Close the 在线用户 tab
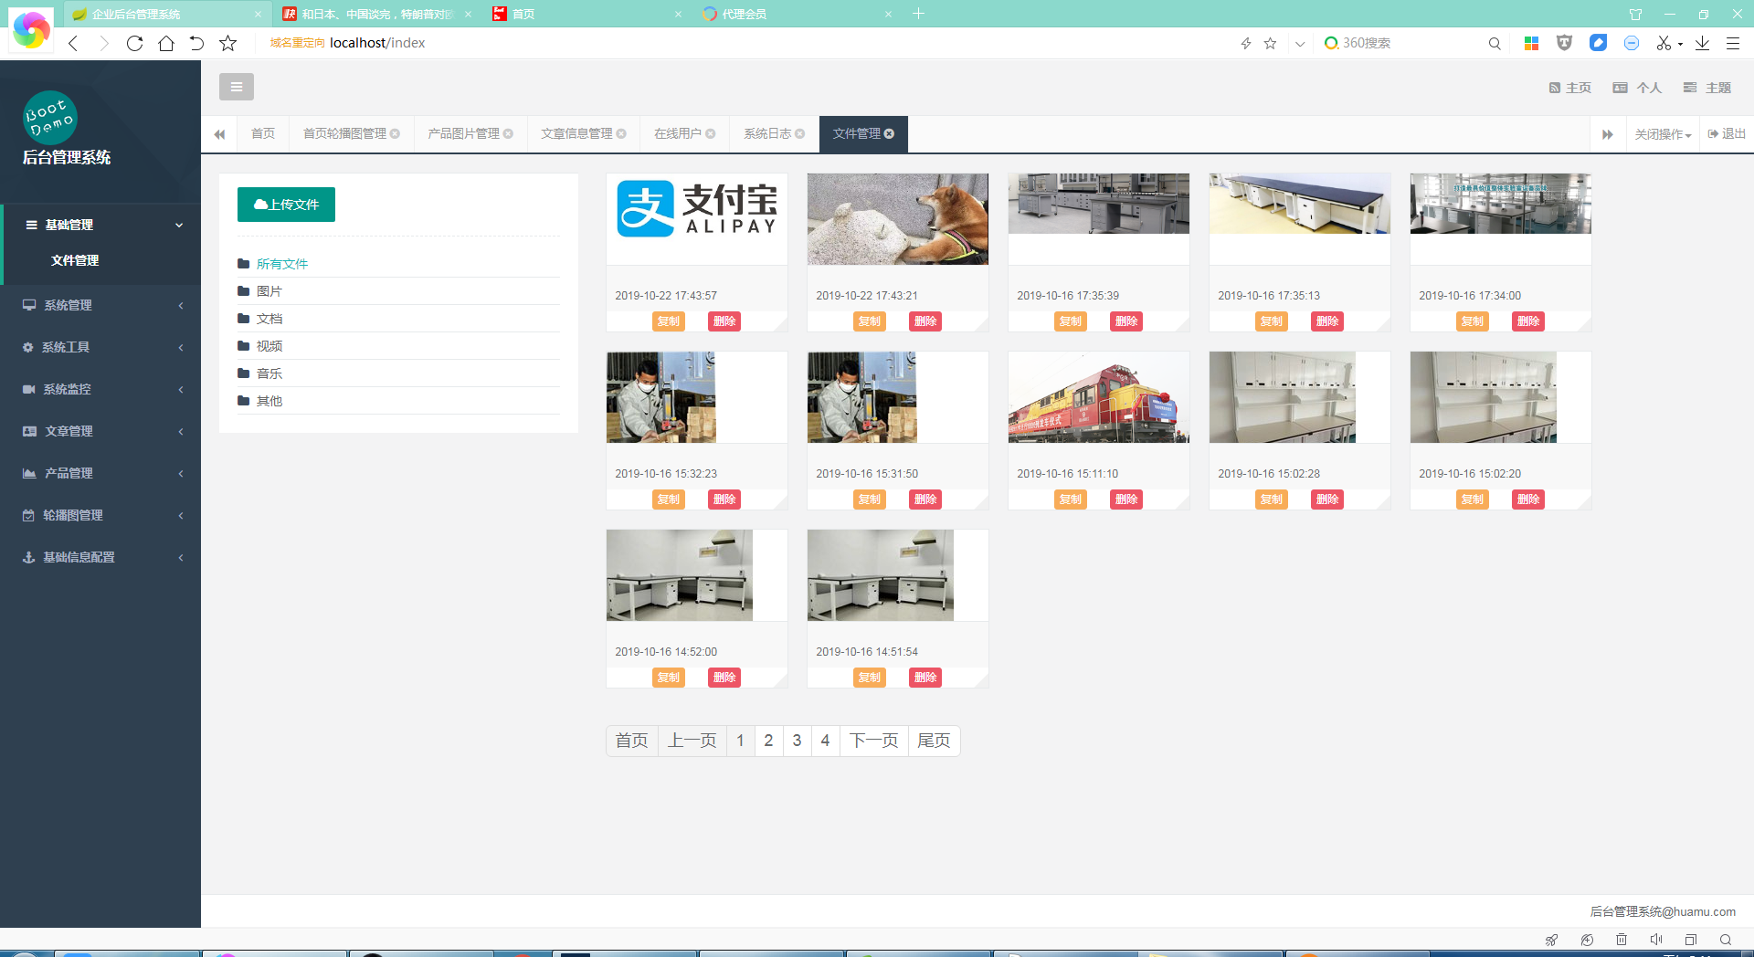 pos(710,133)
